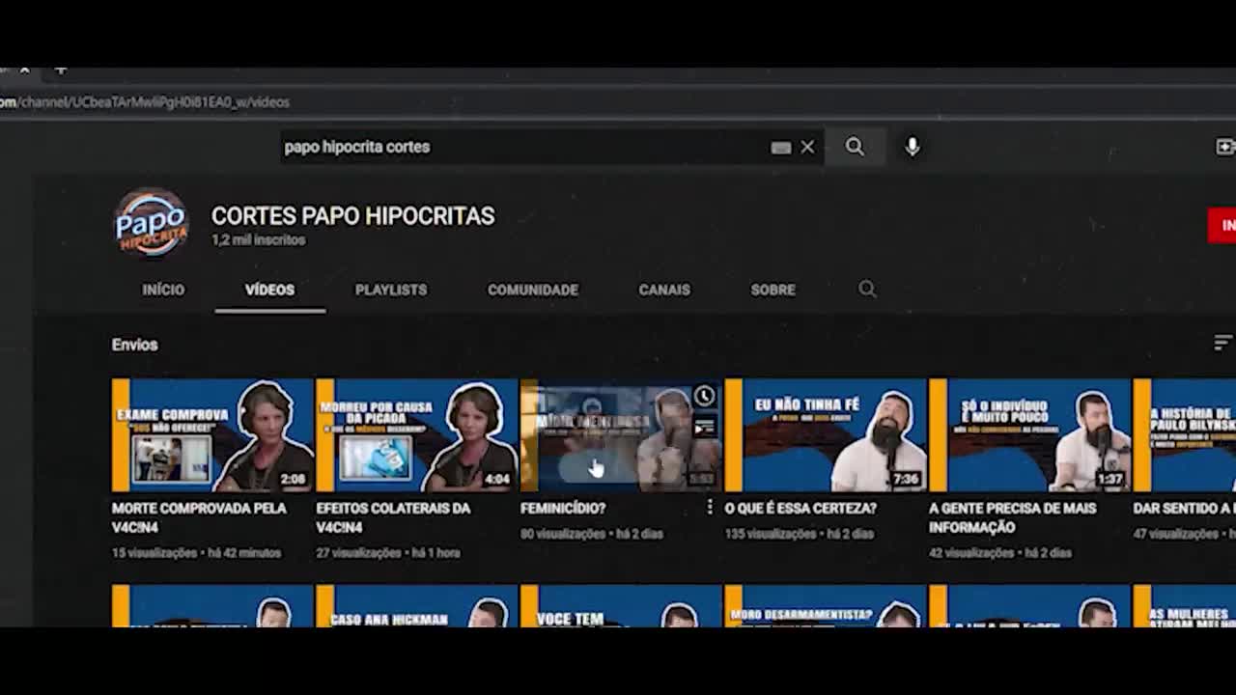The height and width of the screenshot is (695, 1236).
Task: Open the DAR SENTIDO A video thumbnail
Action: point(1185,434)
